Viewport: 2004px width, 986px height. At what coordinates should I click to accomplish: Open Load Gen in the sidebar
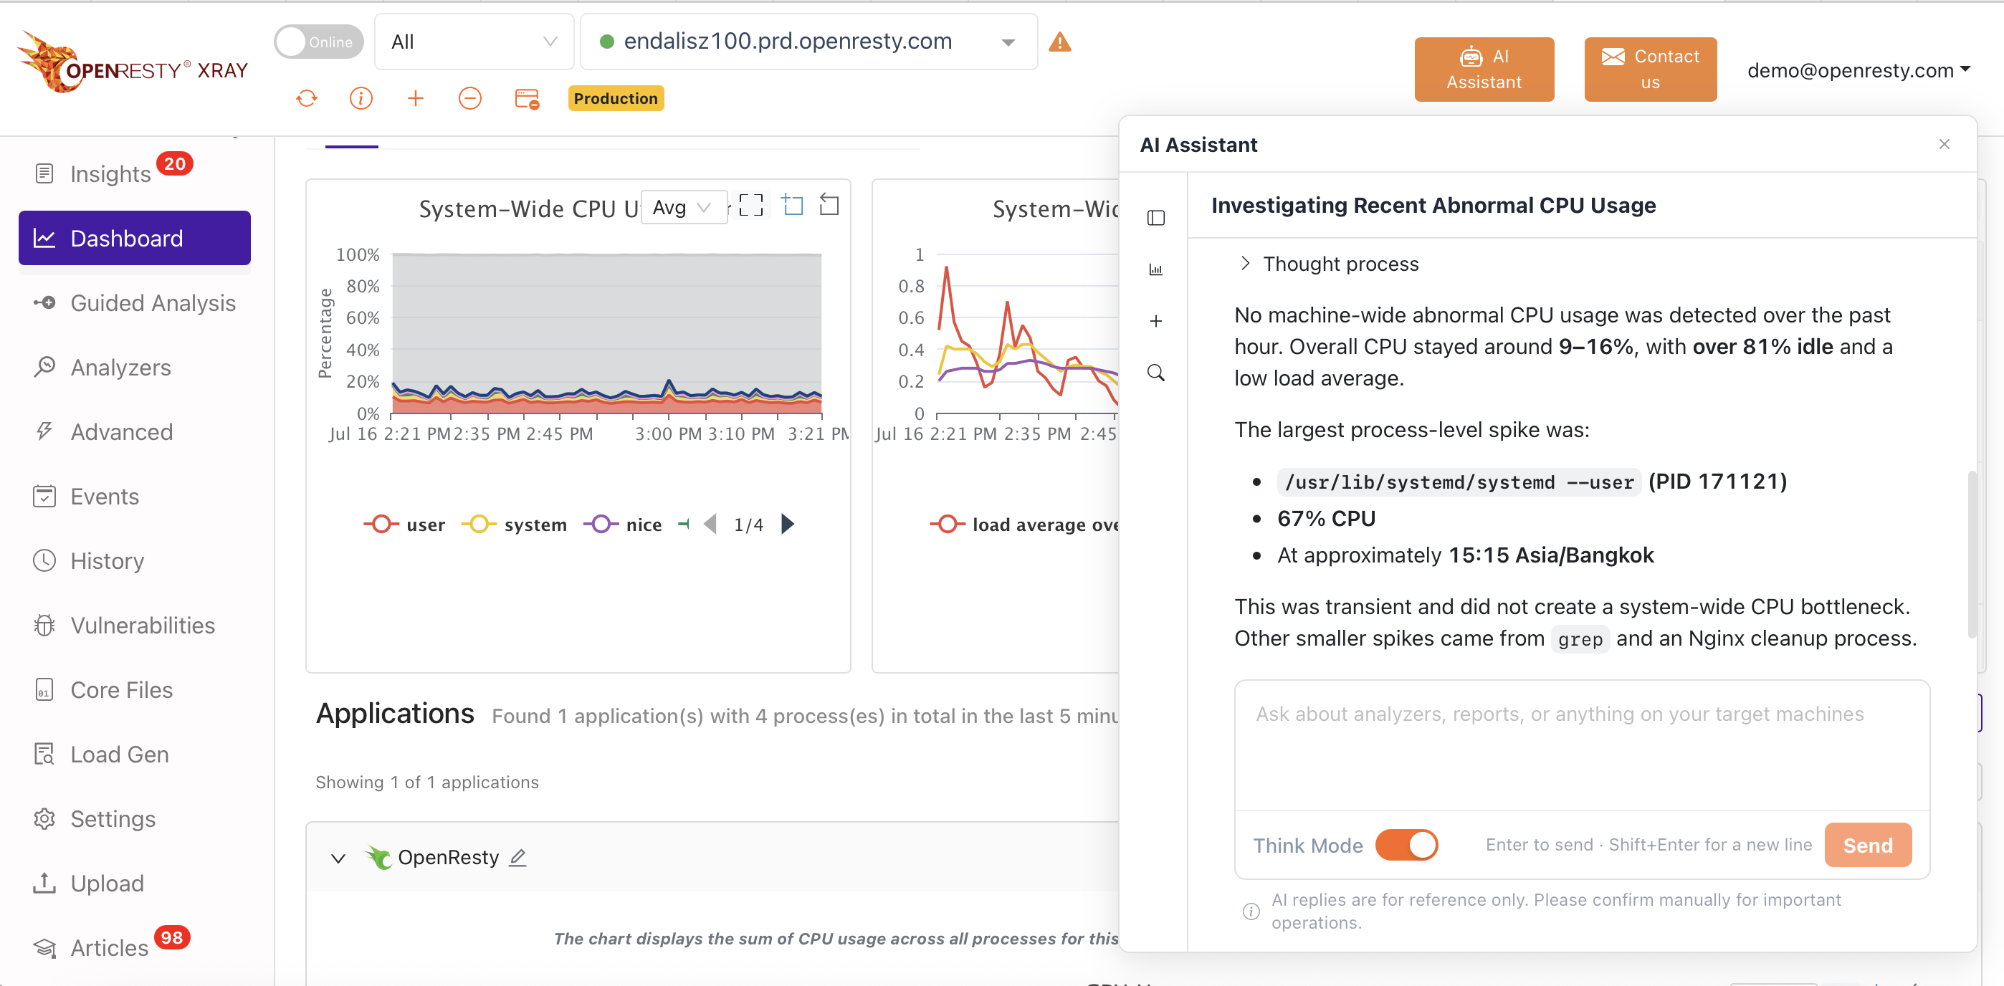[x=135, y=755]
